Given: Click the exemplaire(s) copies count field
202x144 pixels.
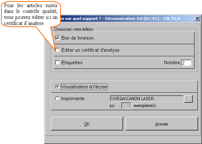Looking at the screenshot, I should 127,106.
